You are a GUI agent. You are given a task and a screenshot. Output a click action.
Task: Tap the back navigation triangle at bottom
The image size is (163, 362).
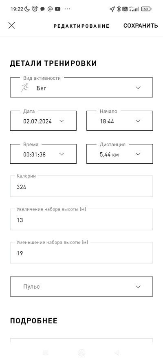click(x=117, y=353)
